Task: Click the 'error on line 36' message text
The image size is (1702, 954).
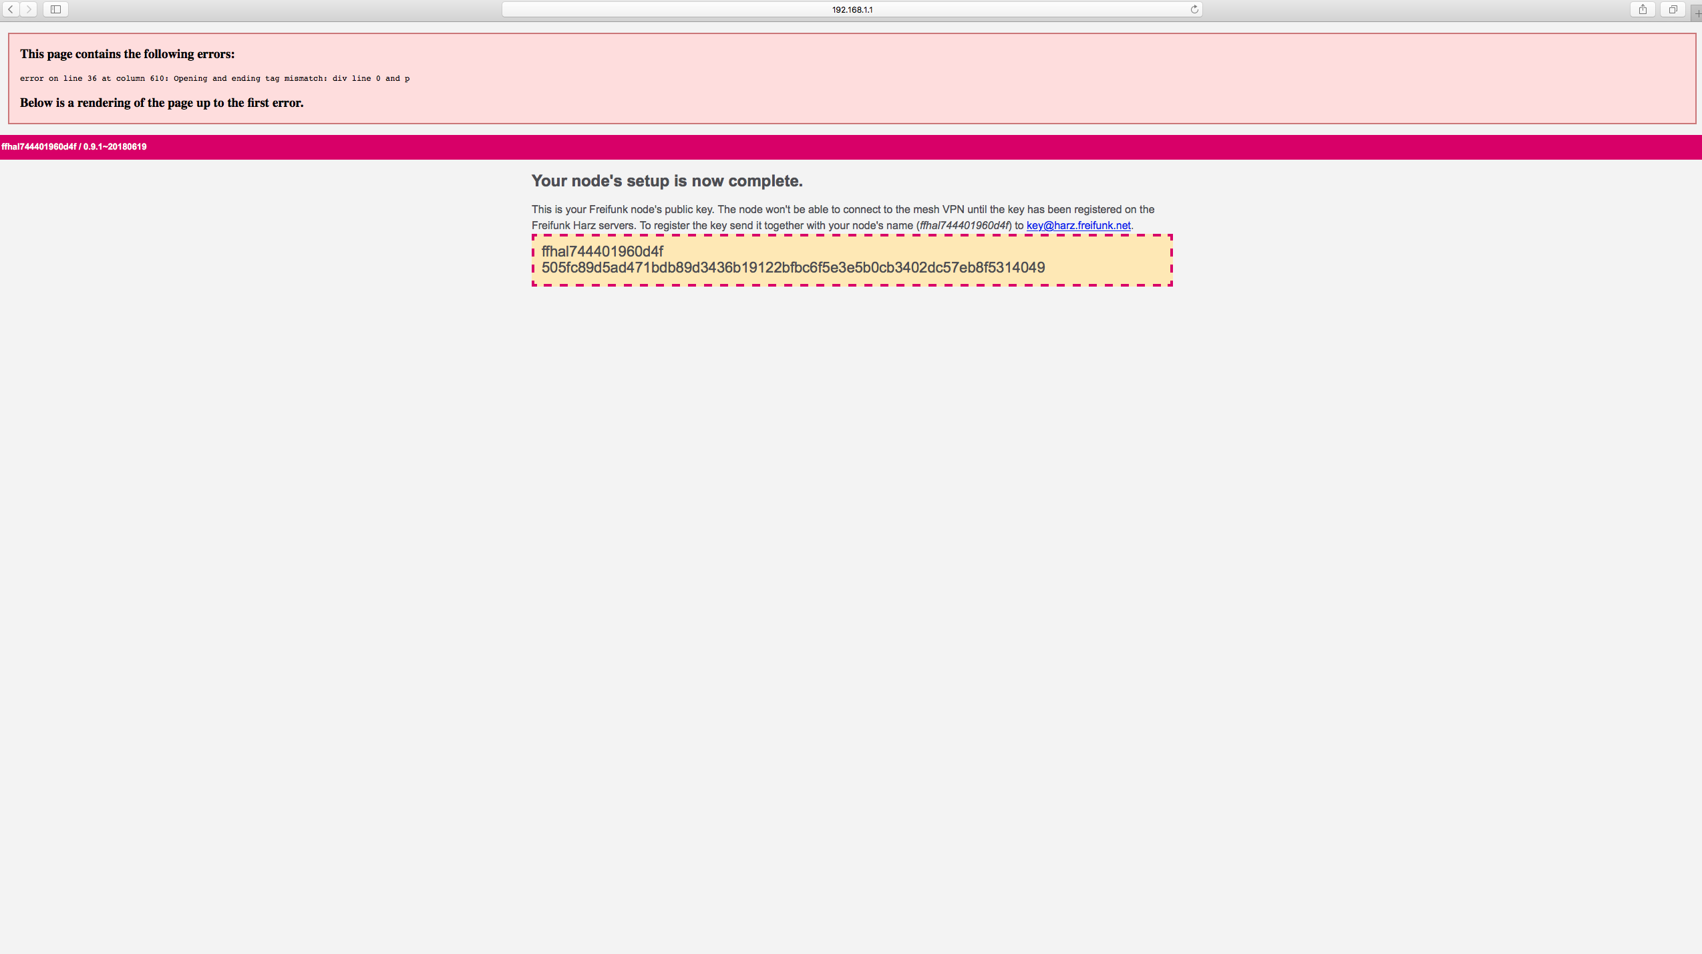Action: click(214, 79)
